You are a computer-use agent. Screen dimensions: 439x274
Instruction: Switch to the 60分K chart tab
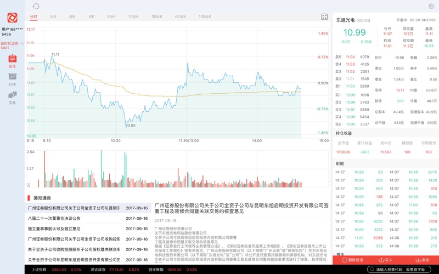(x=181, y=17)
